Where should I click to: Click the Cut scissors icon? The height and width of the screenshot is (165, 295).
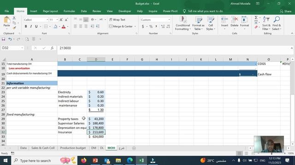tap(14, 18)
